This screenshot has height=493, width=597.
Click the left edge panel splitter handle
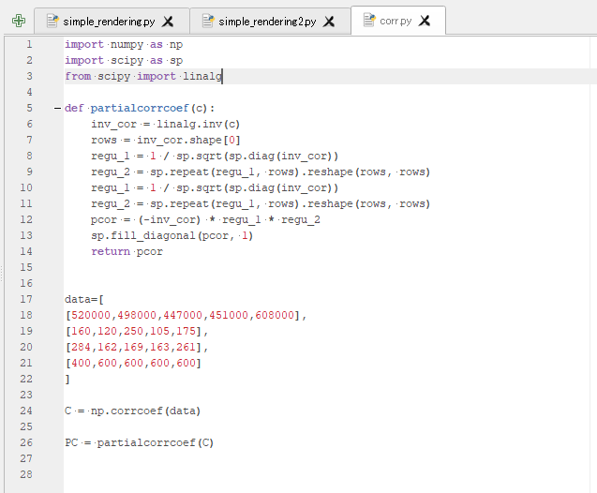(x=3, y=272)
